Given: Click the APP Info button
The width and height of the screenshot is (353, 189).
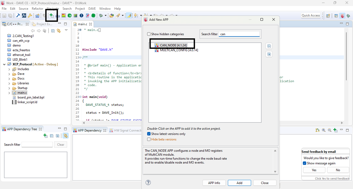Looking at the screenshot, I should pyautogui.click(x=214, y=183).
